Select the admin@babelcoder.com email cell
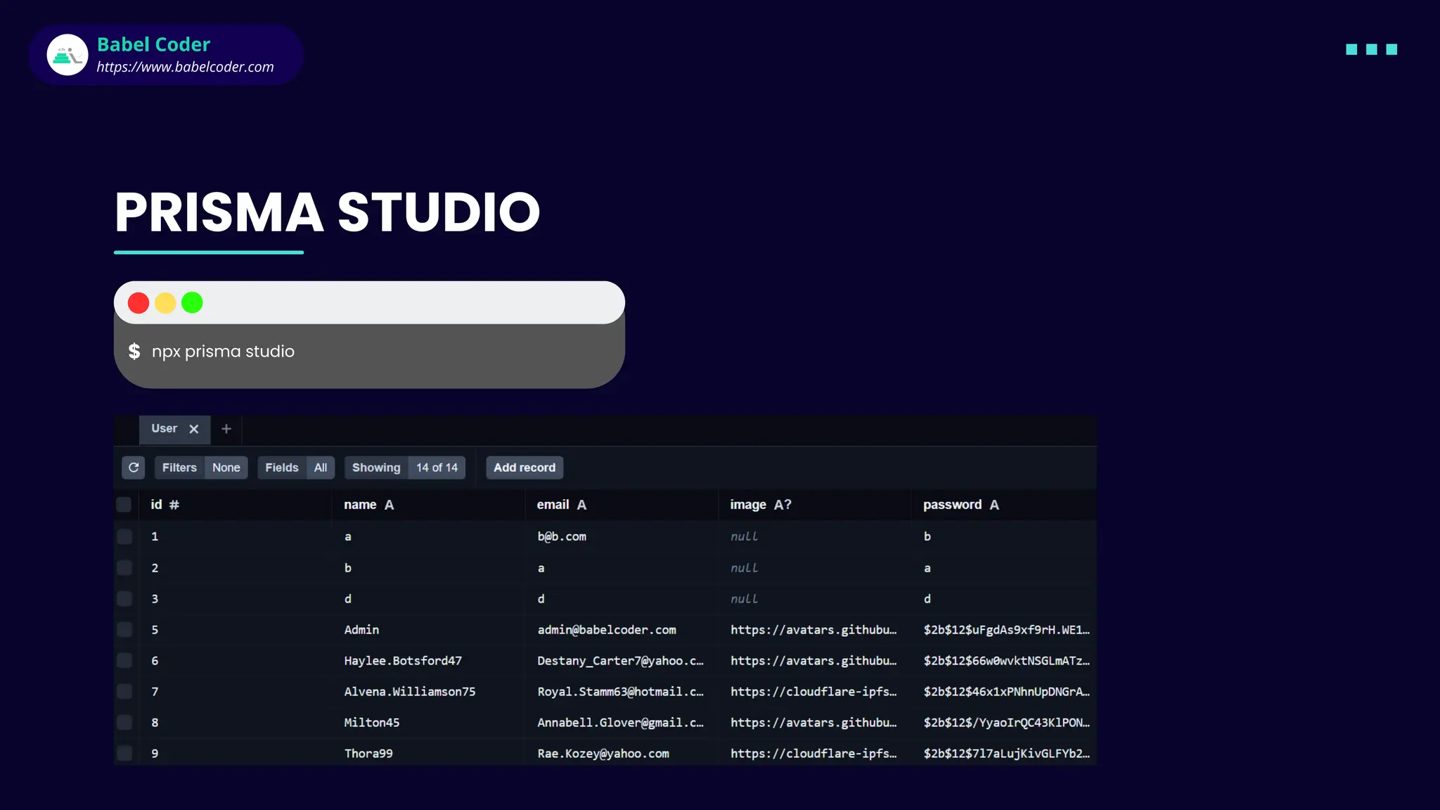The width and height of the screenshot is (1440, 810). pos(622,629)
